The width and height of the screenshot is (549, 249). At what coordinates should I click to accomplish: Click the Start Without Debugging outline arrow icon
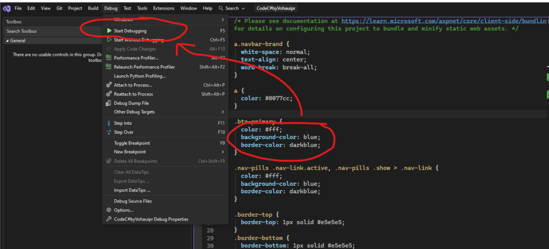109,40
